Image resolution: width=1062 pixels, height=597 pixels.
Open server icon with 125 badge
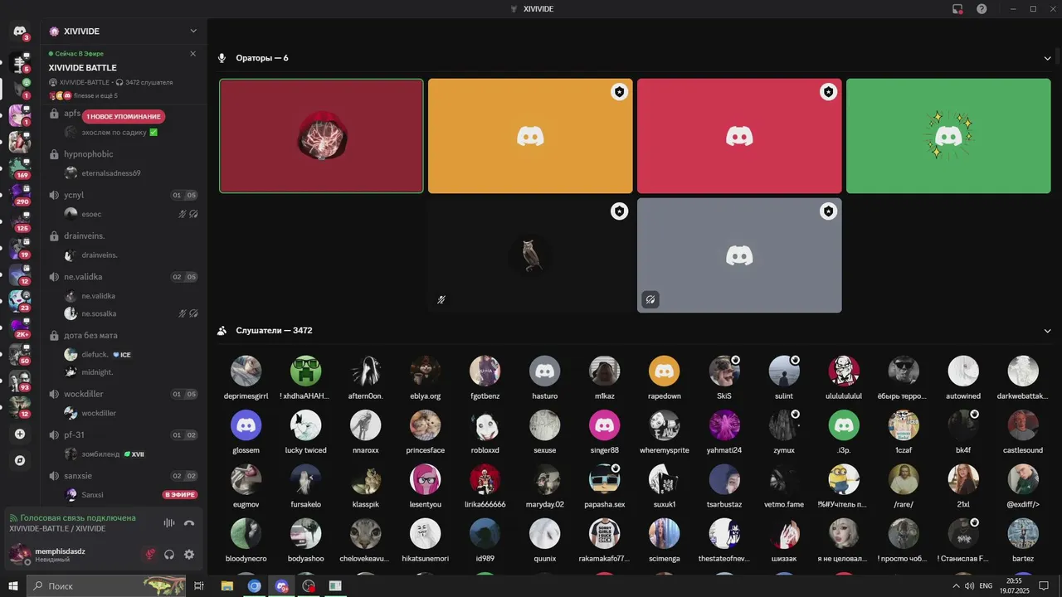20,221
